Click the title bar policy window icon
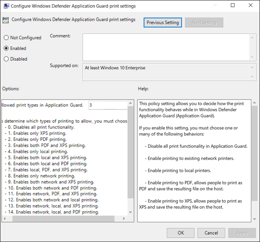Screen dimensions: 260x242 [5, 6]
